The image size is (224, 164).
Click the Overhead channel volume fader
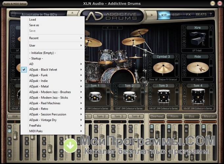pyautogui.click(x=157, y=134)
